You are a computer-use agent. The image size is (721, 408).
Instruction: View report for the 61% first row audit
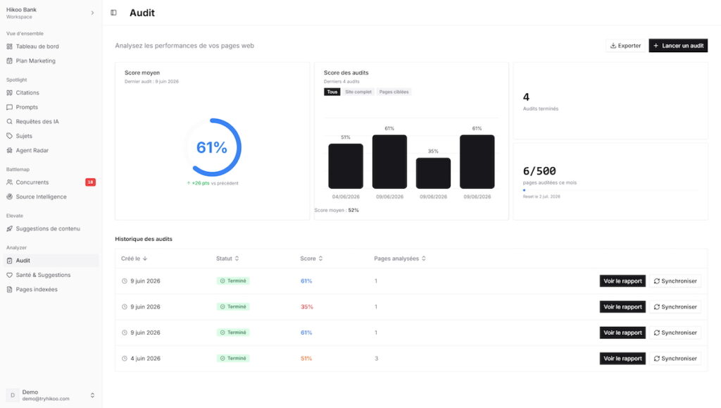click(622, 281)
